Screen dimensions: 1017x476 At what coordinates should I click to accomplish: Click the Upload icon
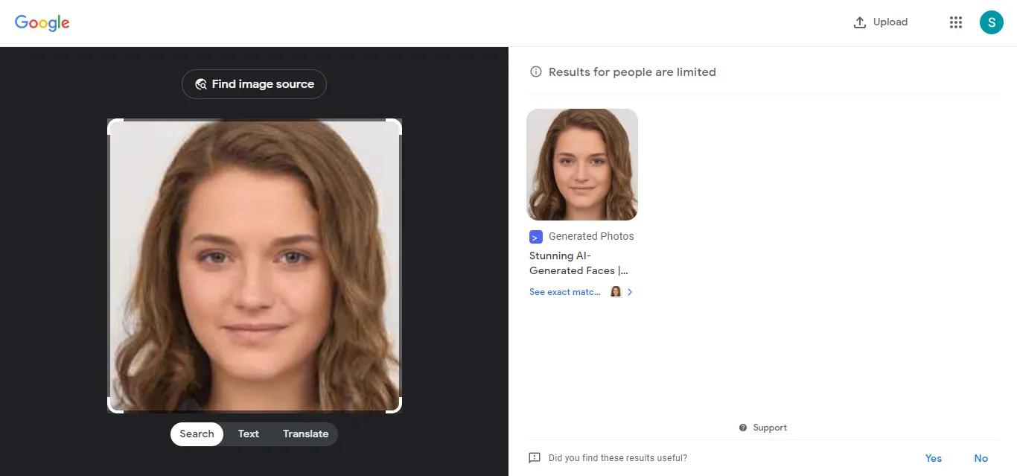[x=860, y=22]
